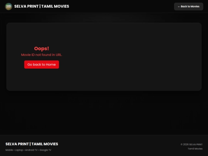Click the Back to Movies button
The image size is (208, 156).
[x=188, y=7]
